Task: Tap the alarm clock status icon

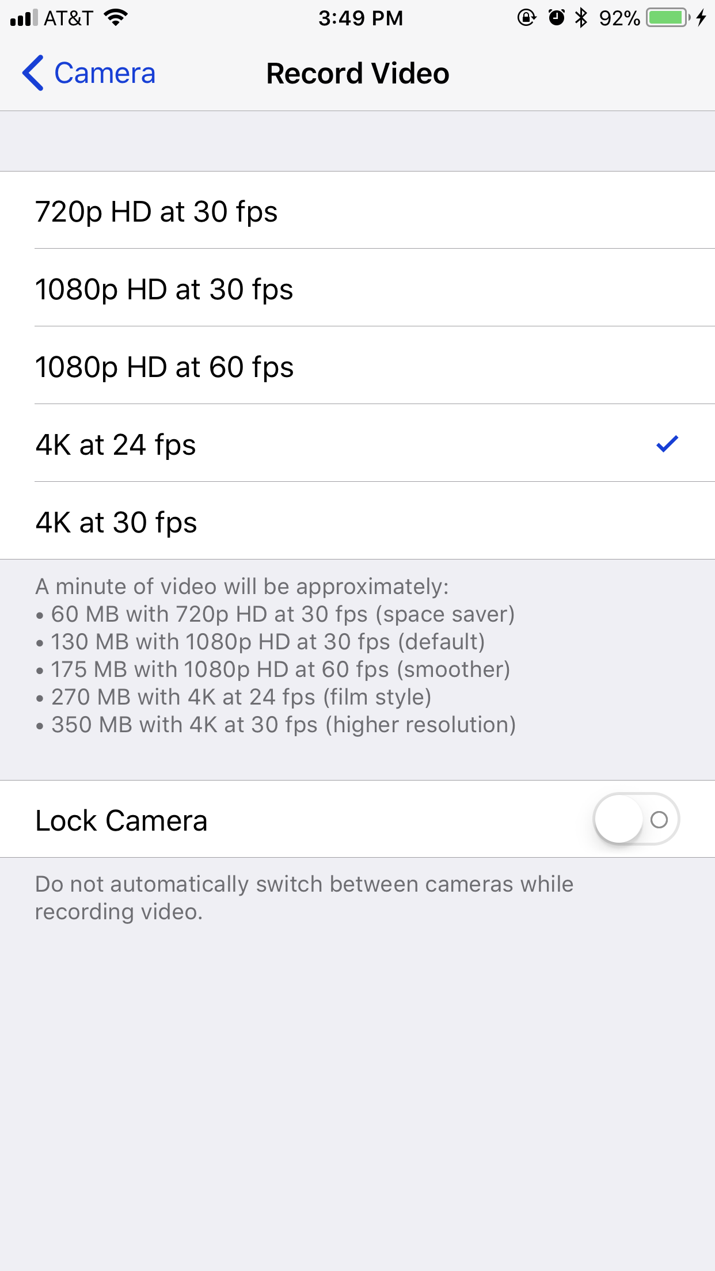Action: [556, 18]
